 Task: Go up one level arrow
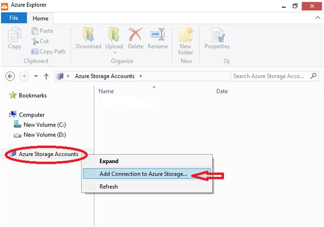[x=46, y=77]
